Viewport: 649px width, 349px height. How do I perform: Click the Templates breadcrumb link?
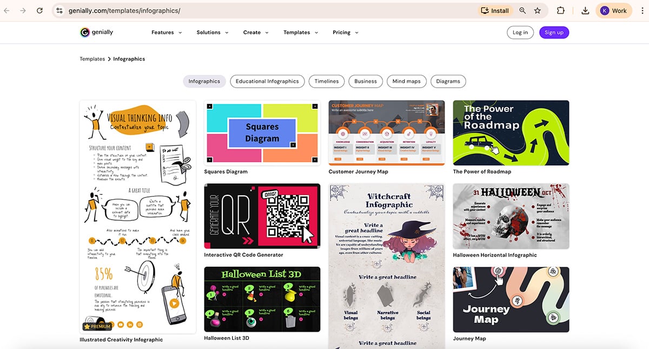[x=92, y=58]
